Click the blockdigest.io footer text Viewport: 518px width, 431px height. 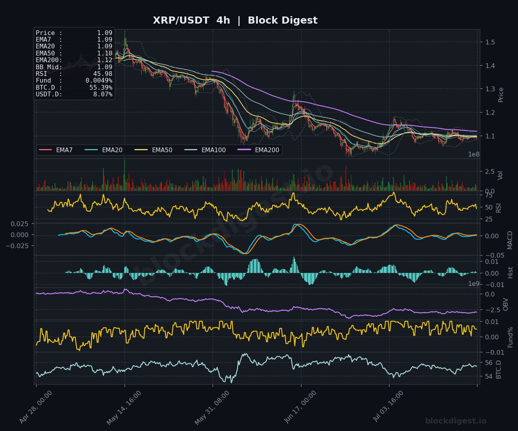point(456,421)
